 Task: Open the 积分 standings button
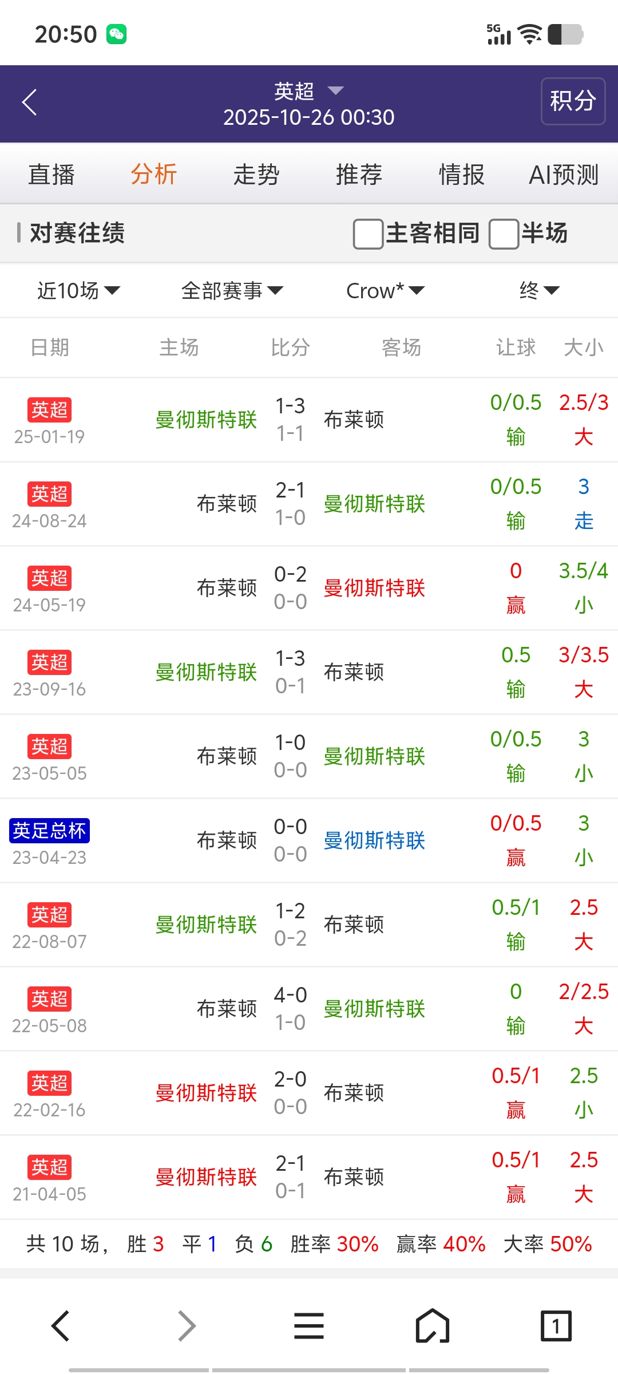573,101
